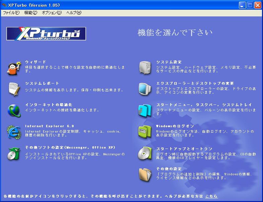Click the green trash CD icon
Screen dimensions: 263x202
pos(14,154)
